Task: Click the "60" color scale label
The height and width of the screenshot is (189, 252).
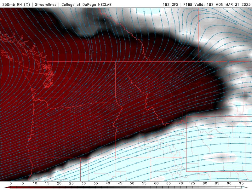Action: click(x=156, y=183)
